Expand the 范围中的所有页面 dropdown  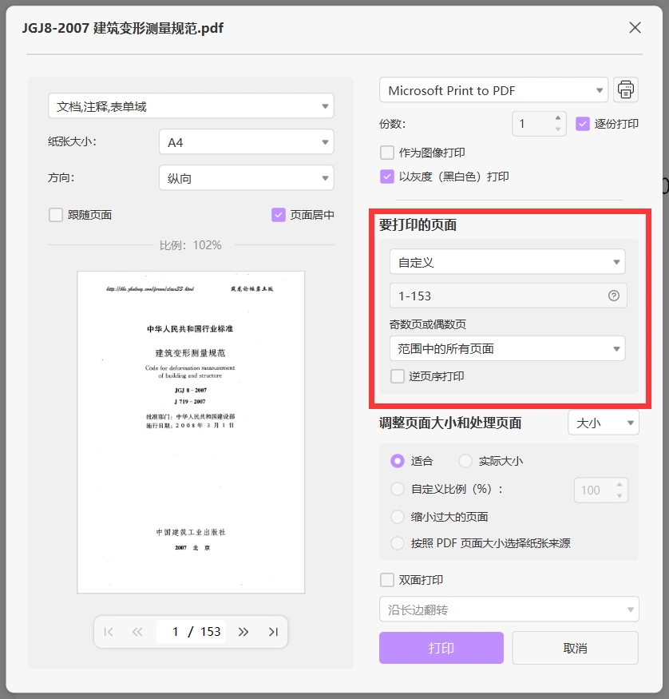507,348
